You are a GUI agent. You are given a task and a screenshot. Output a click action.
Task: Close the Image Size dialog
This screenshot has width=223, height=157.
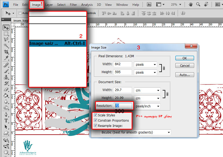191,46
